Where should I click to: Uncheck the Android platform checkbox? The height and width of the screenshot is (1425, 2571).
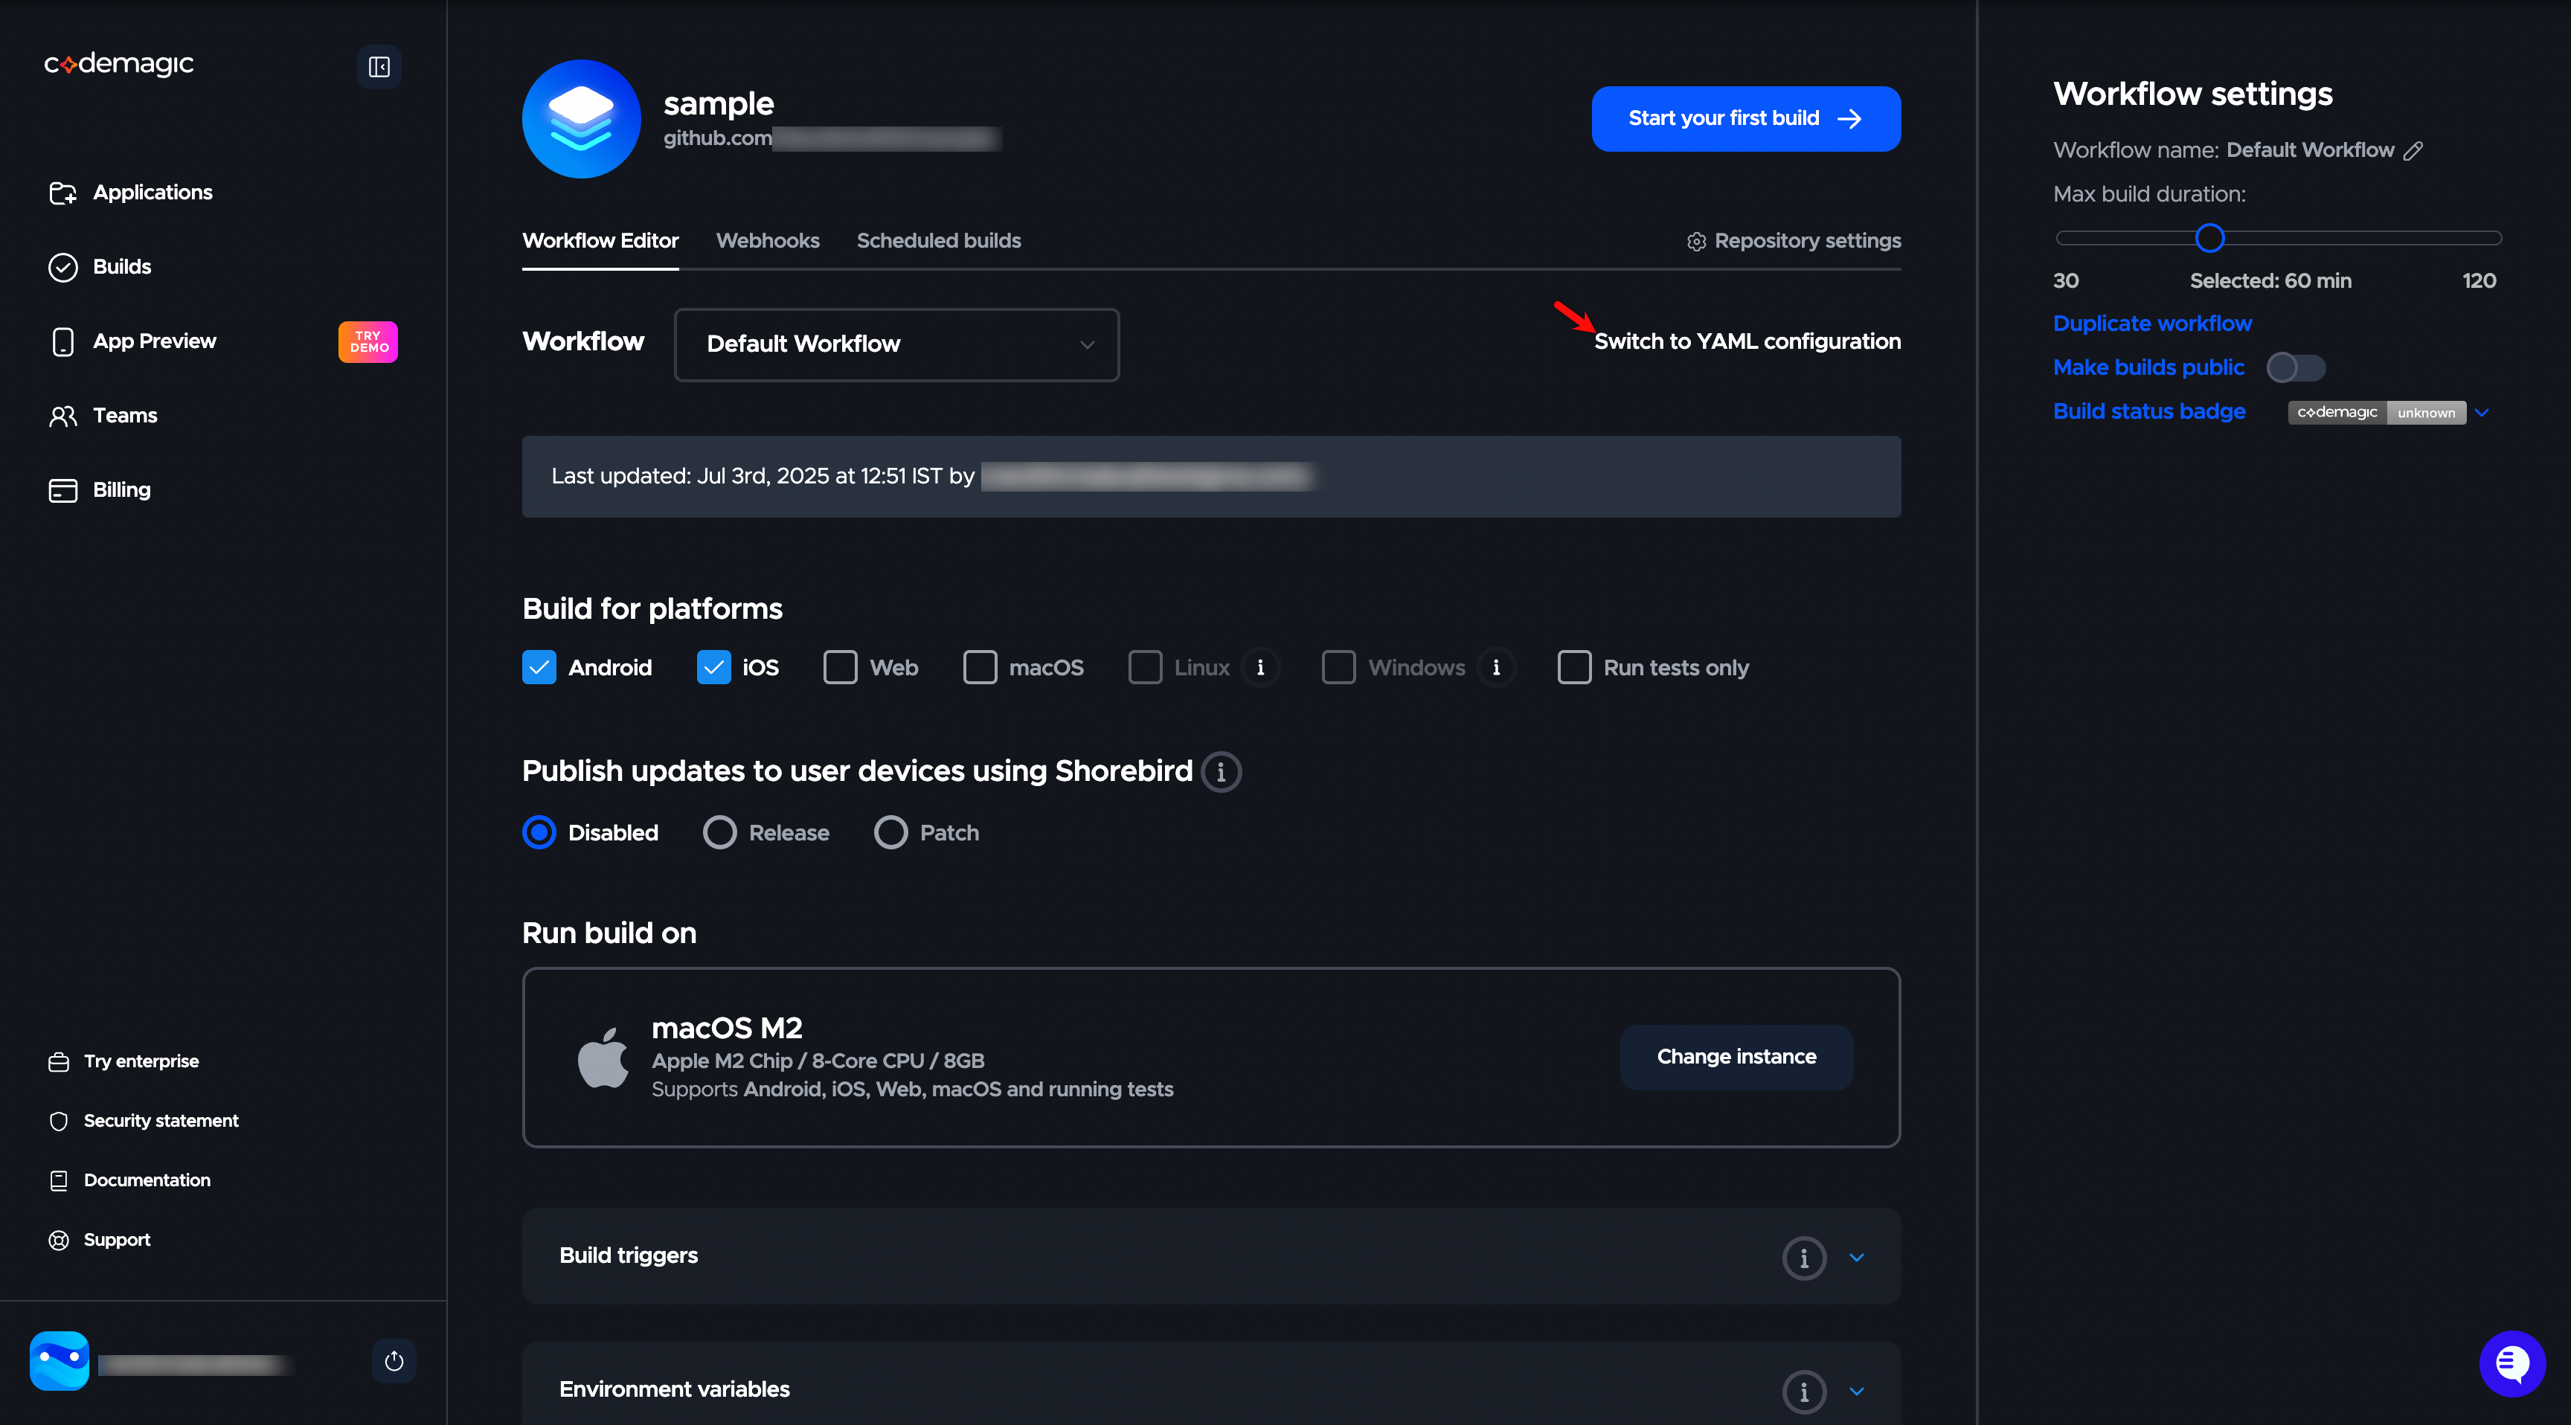539,668
